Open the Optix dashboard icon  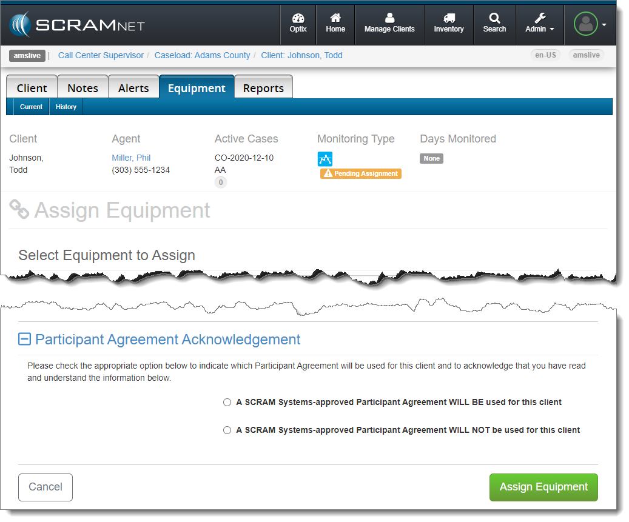(x=298, y=19)
